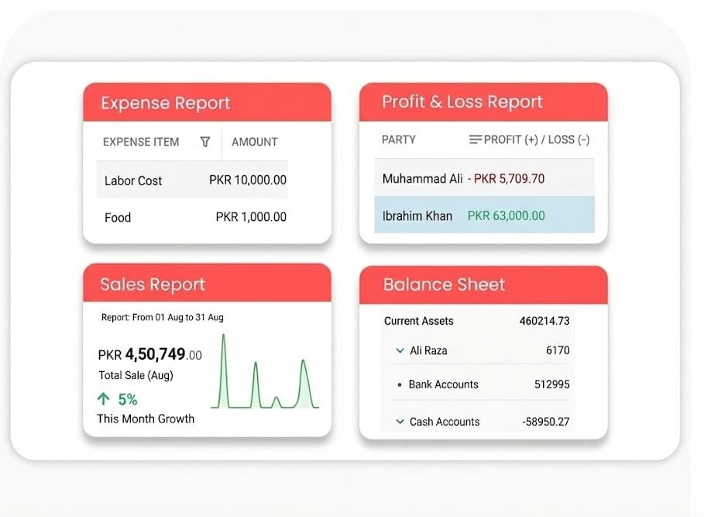Select the Ibrahim Khan highlighted row
The image size is (704, 517).
point(484,215)
